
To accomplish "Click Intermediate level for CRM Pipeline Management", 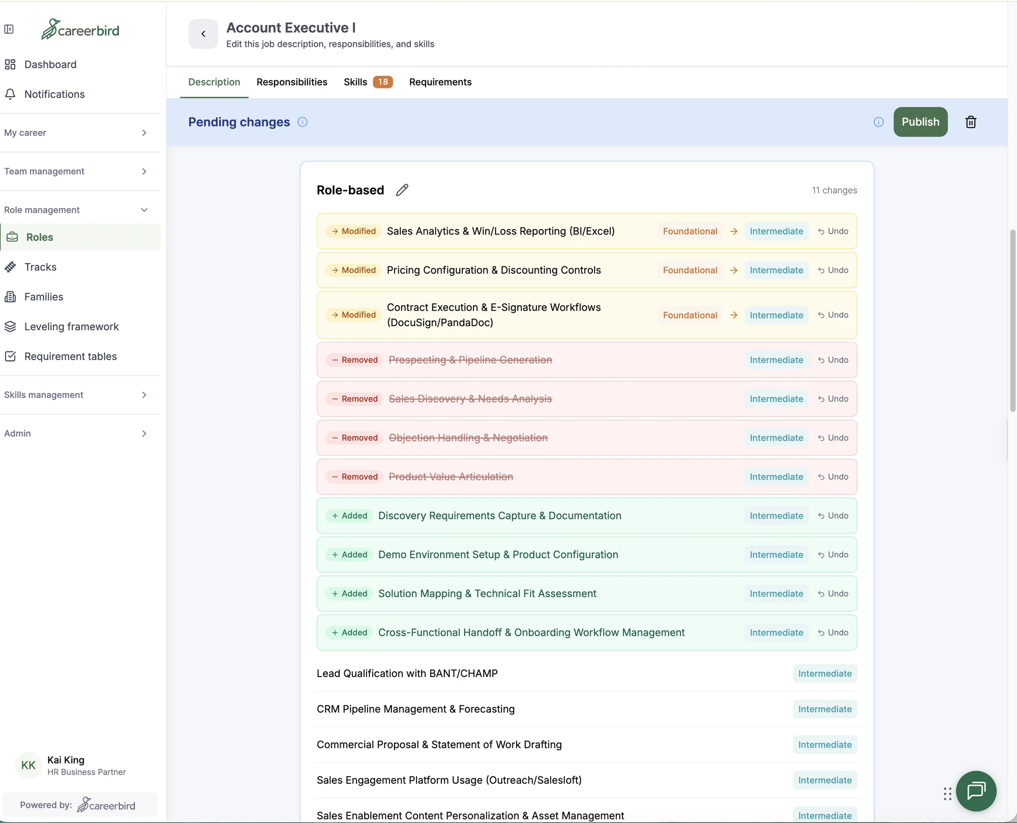I will point(825,709).
